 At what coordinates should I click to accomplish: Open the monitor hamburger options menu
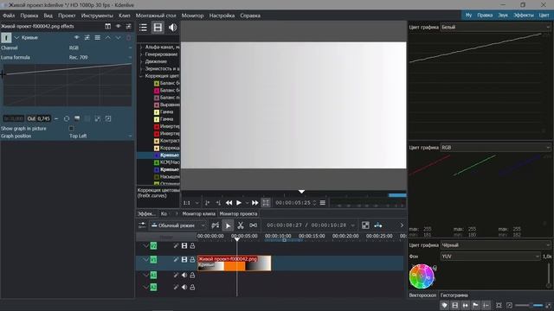coord(323,203)
